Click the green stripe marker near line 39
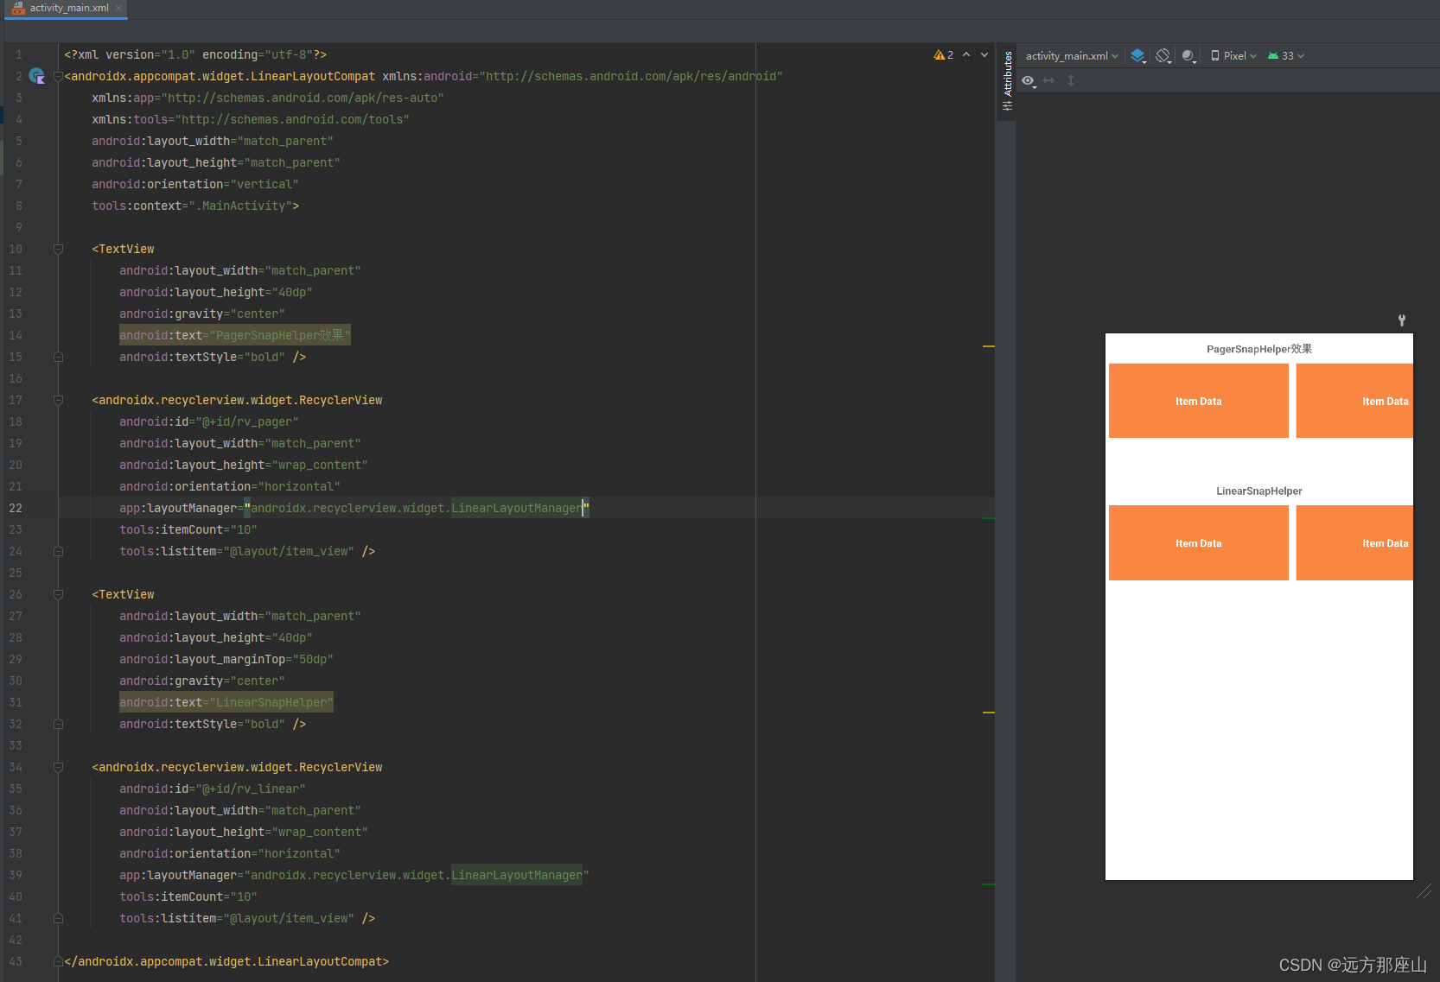 pyautogui.click(x=989, y=884)
